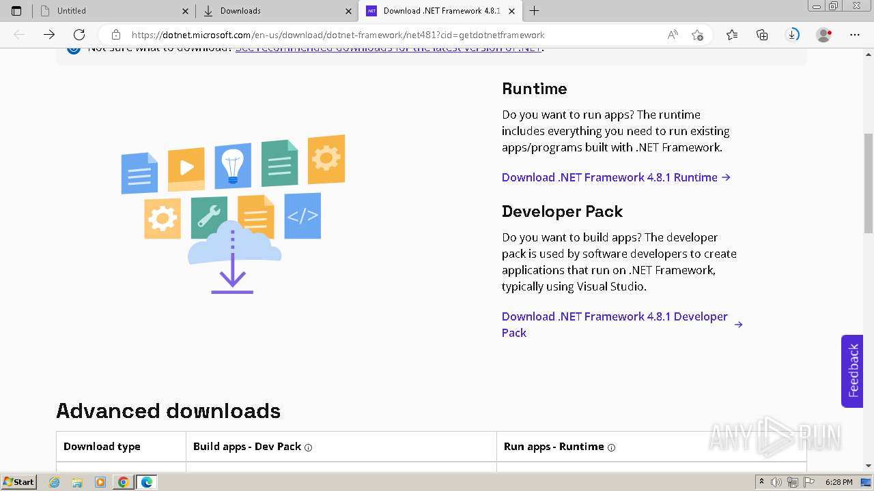Open the Collections icon
Viewport: 874px width, 491px height.
click(x=762, y=35)
